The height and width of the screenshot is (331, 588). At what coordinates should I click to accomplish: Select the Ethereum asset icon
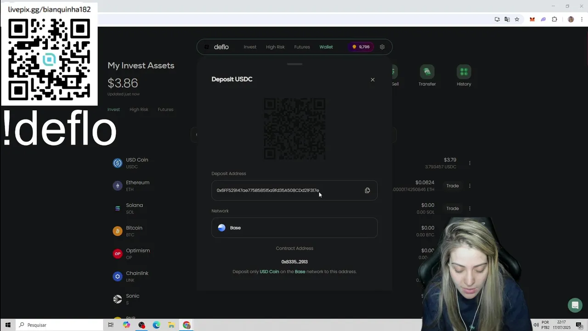pos(118,186)
